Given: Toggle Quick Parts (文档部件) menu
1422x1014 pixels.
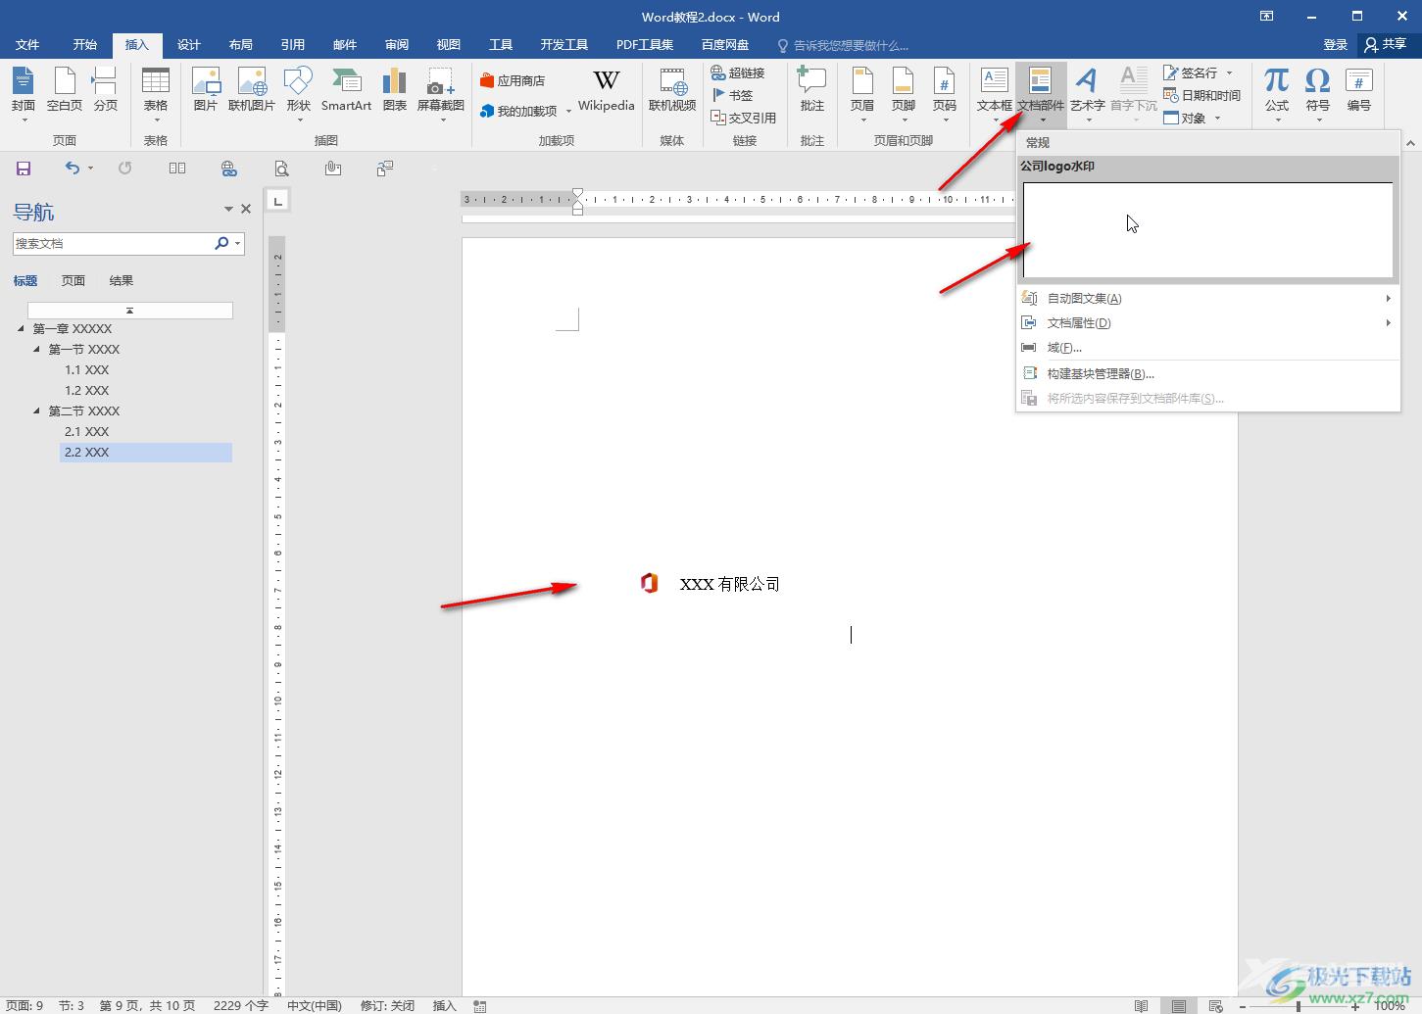Looking at the screenshot, I should click(x=1041, y=94).
